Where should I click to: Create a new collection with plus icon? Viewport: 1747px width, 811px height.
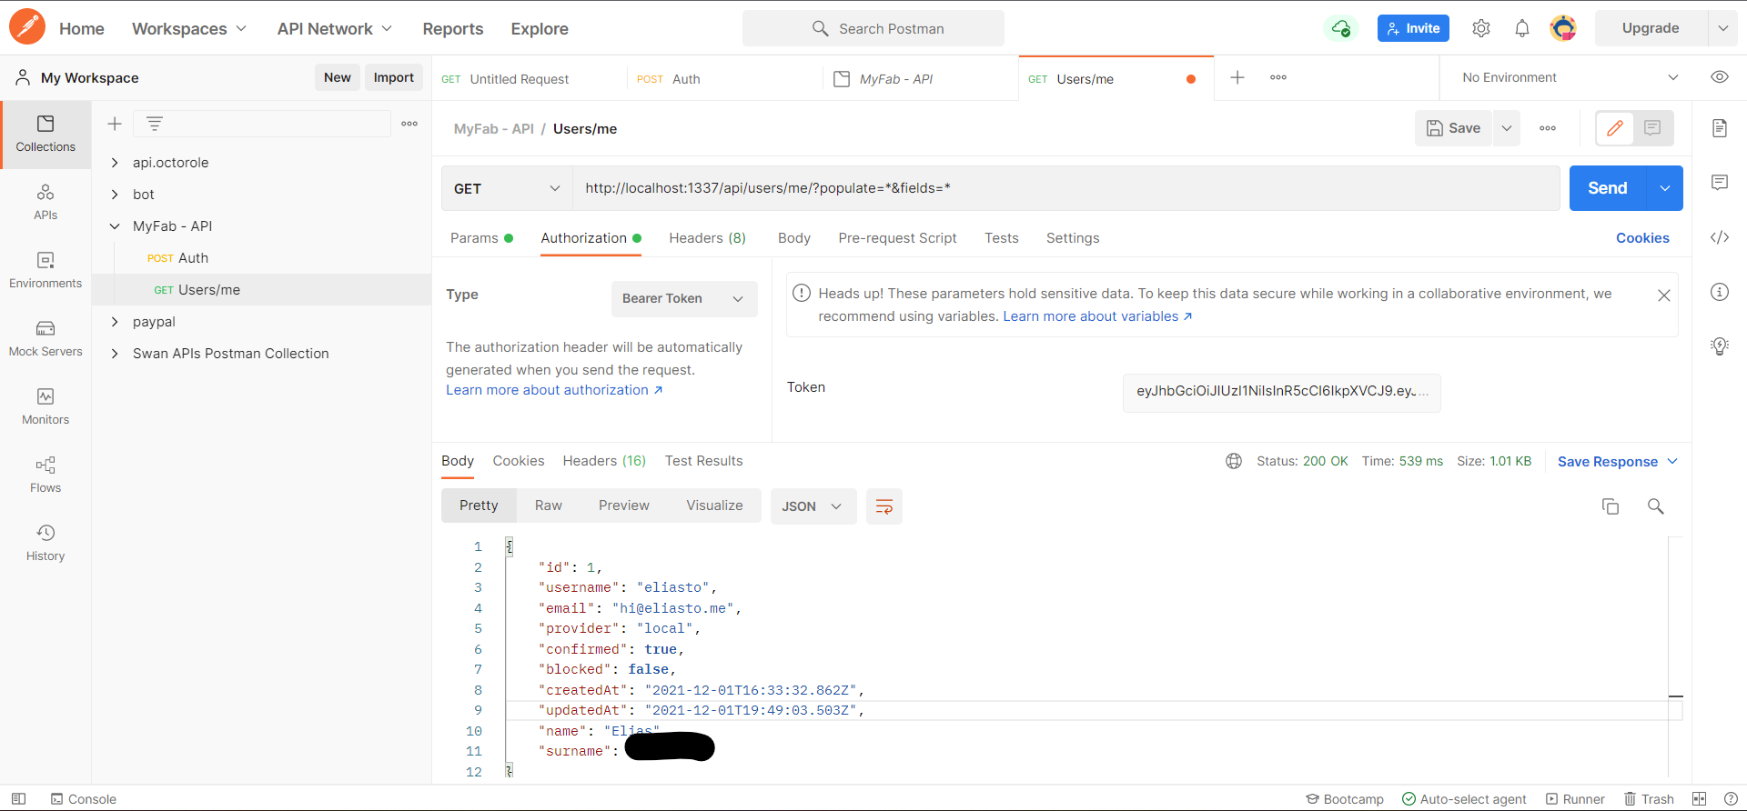115,124
